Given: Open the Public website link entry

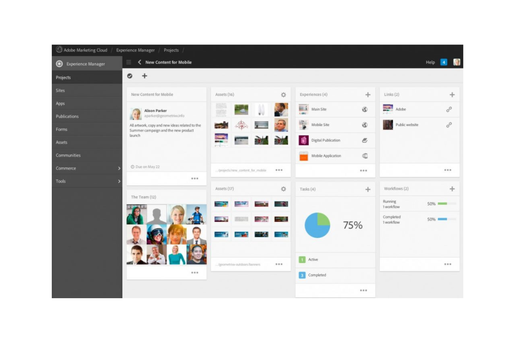Looking at the screenshot, I should pos(419,125).
